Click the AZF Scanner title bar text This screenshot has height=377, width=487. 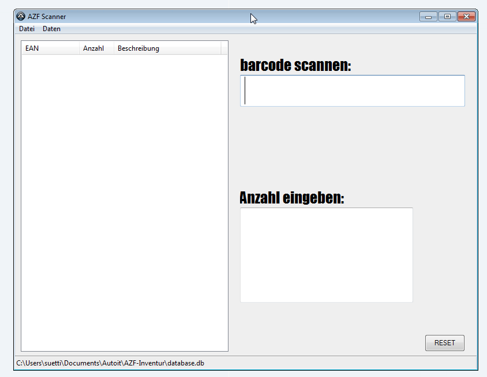point(47,17)
